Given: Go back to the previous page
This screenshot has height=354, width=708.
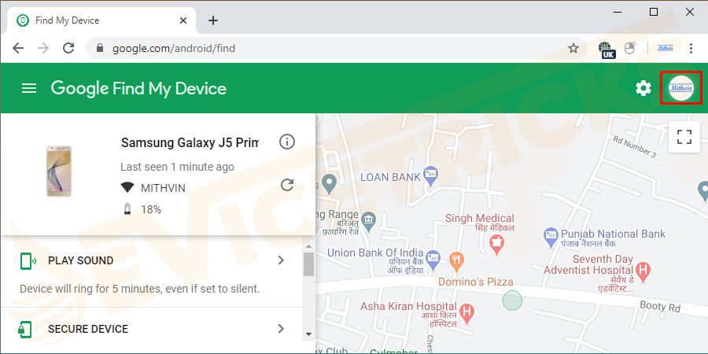Looking at the screenshot, I should tap(18, 48).
